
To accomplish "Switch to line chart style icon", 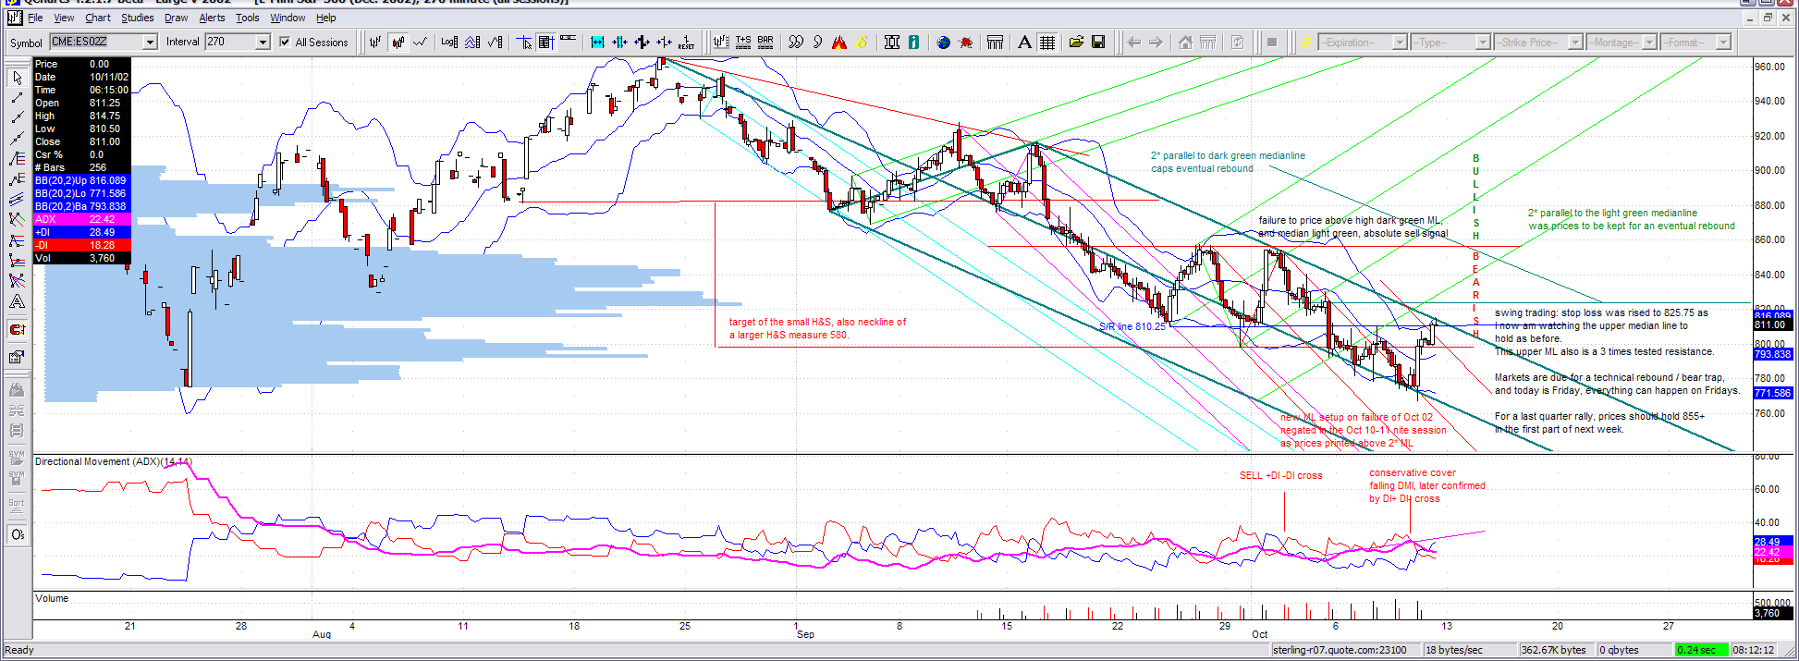I will click(x=421, y=43).
